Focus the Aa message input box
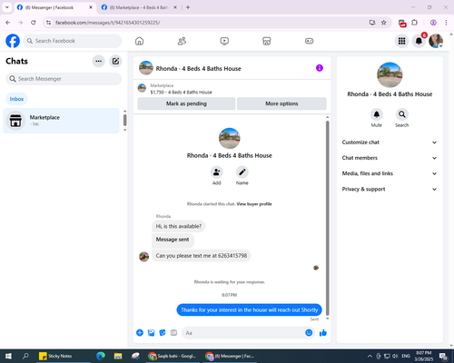 [x=243, y=333]
